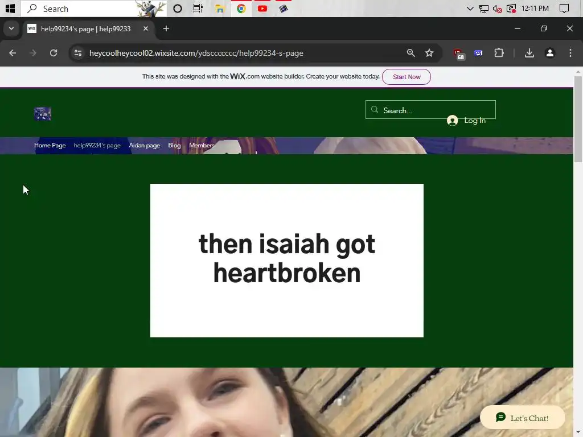
Task: Open the Extensions puzzle menu
Action: click(499, 53)
